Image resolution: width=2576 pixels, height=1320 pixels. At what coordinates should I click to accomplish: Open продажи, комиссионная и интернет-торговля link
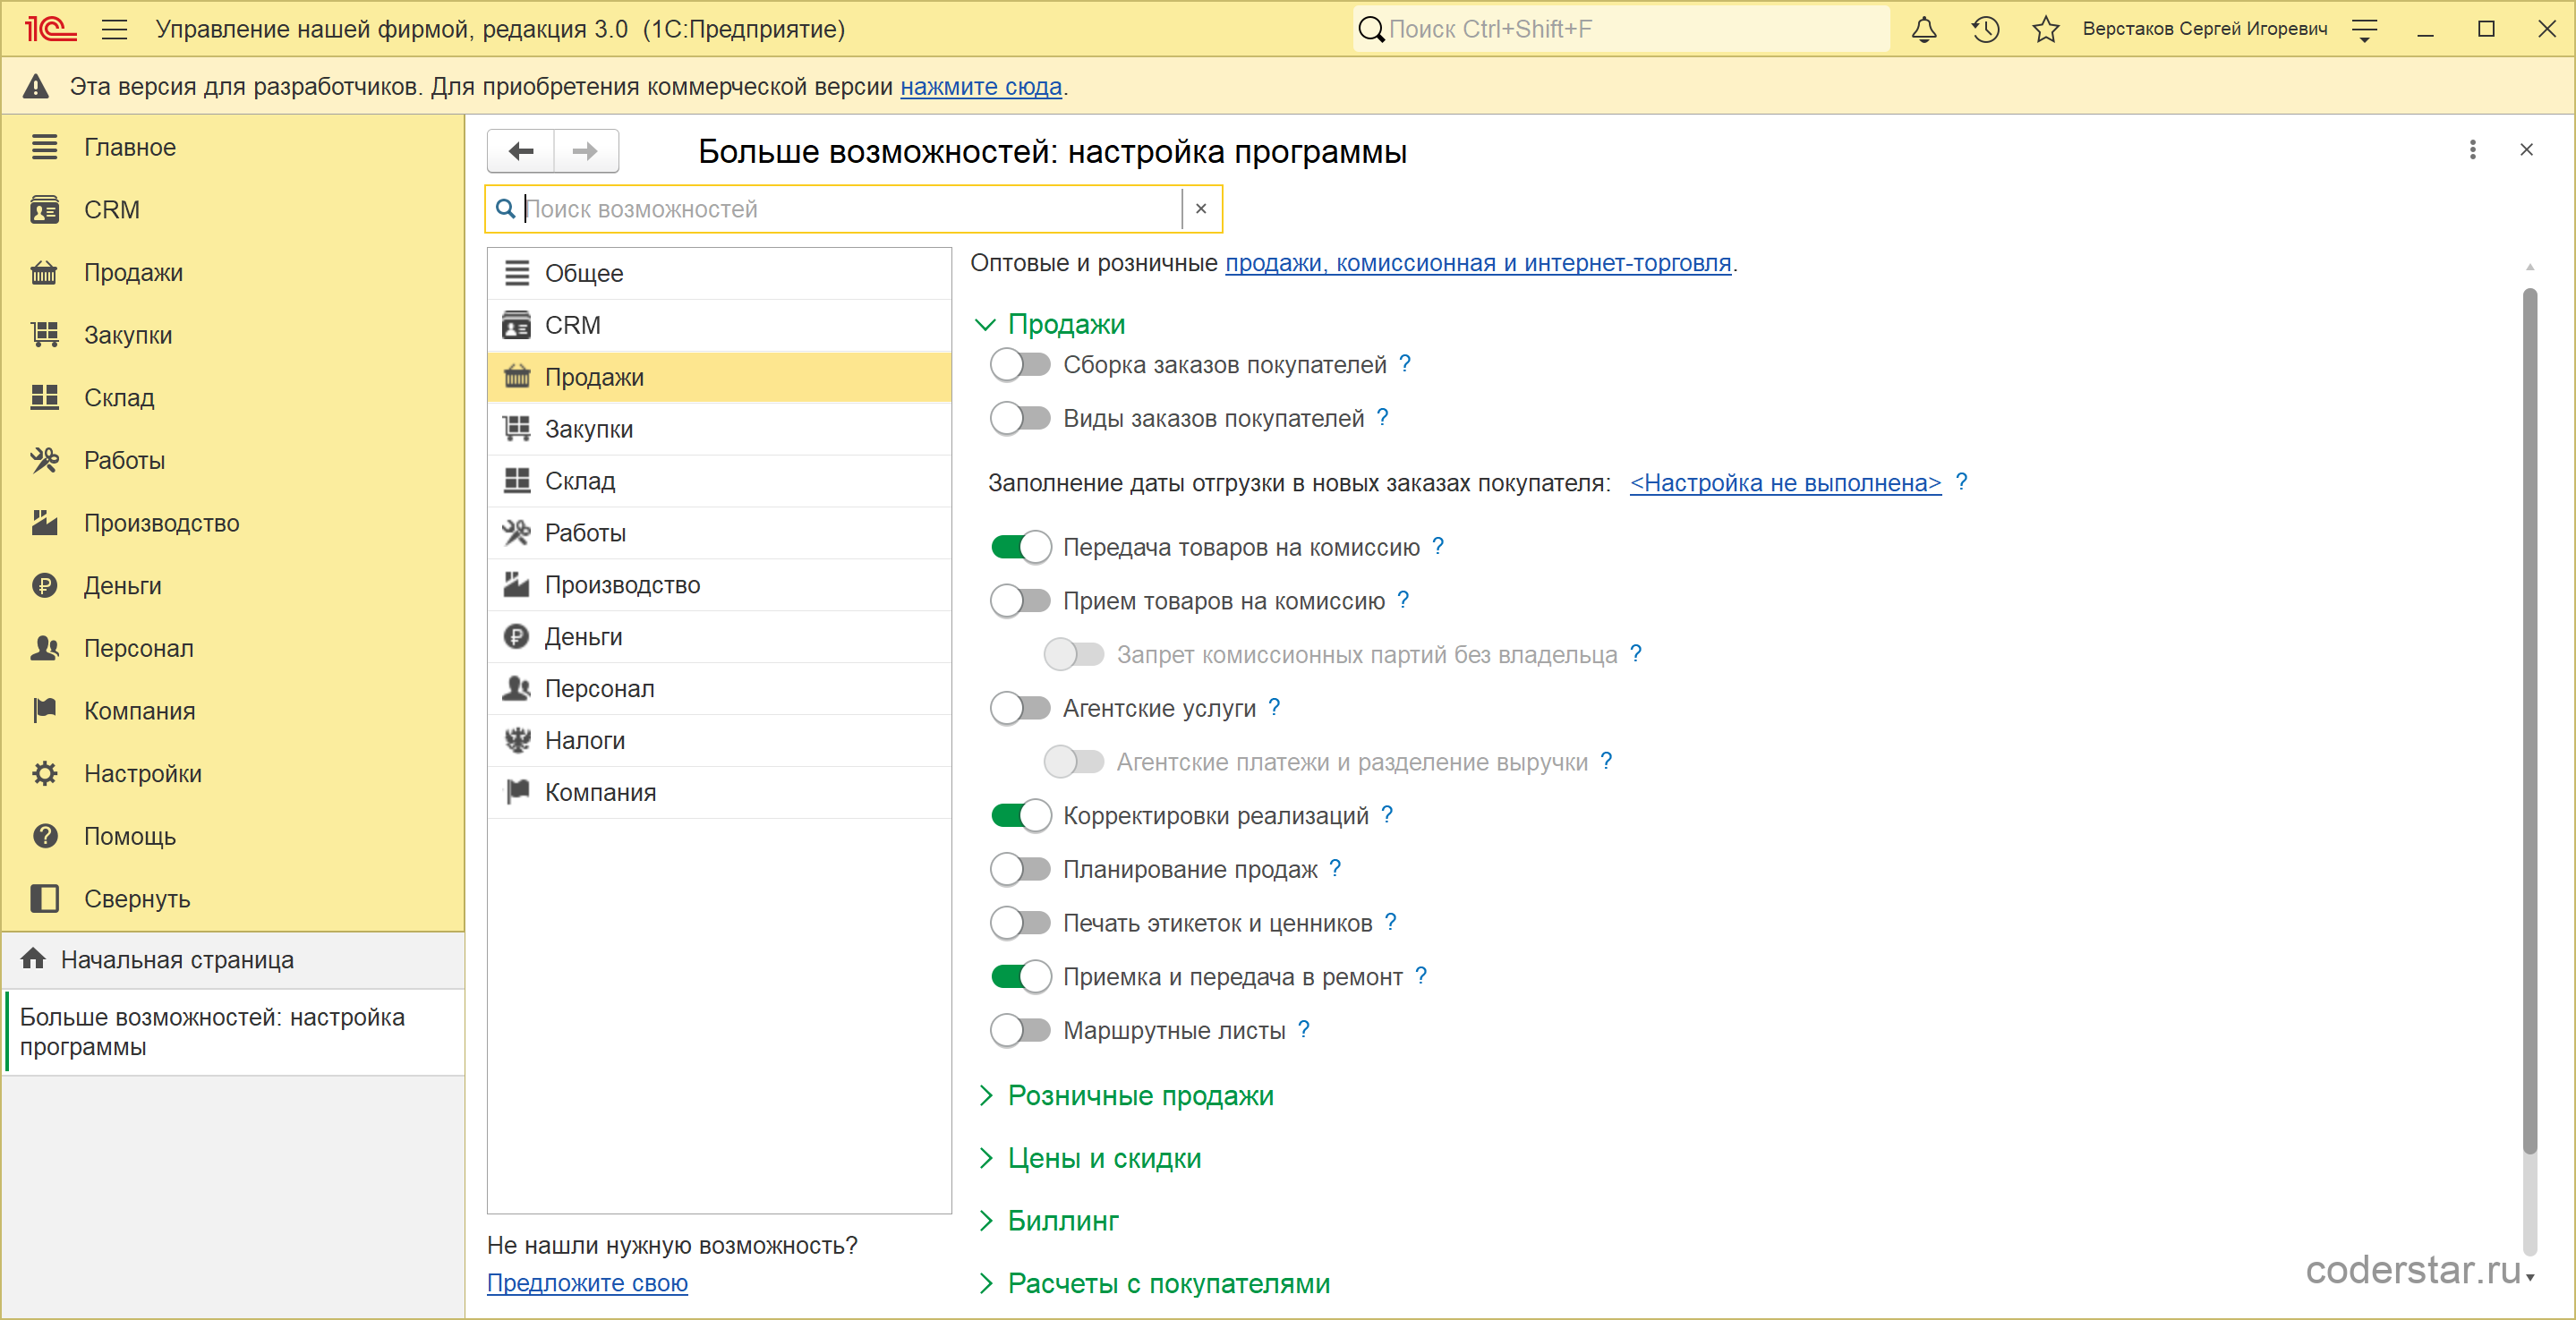point(1478,263)
